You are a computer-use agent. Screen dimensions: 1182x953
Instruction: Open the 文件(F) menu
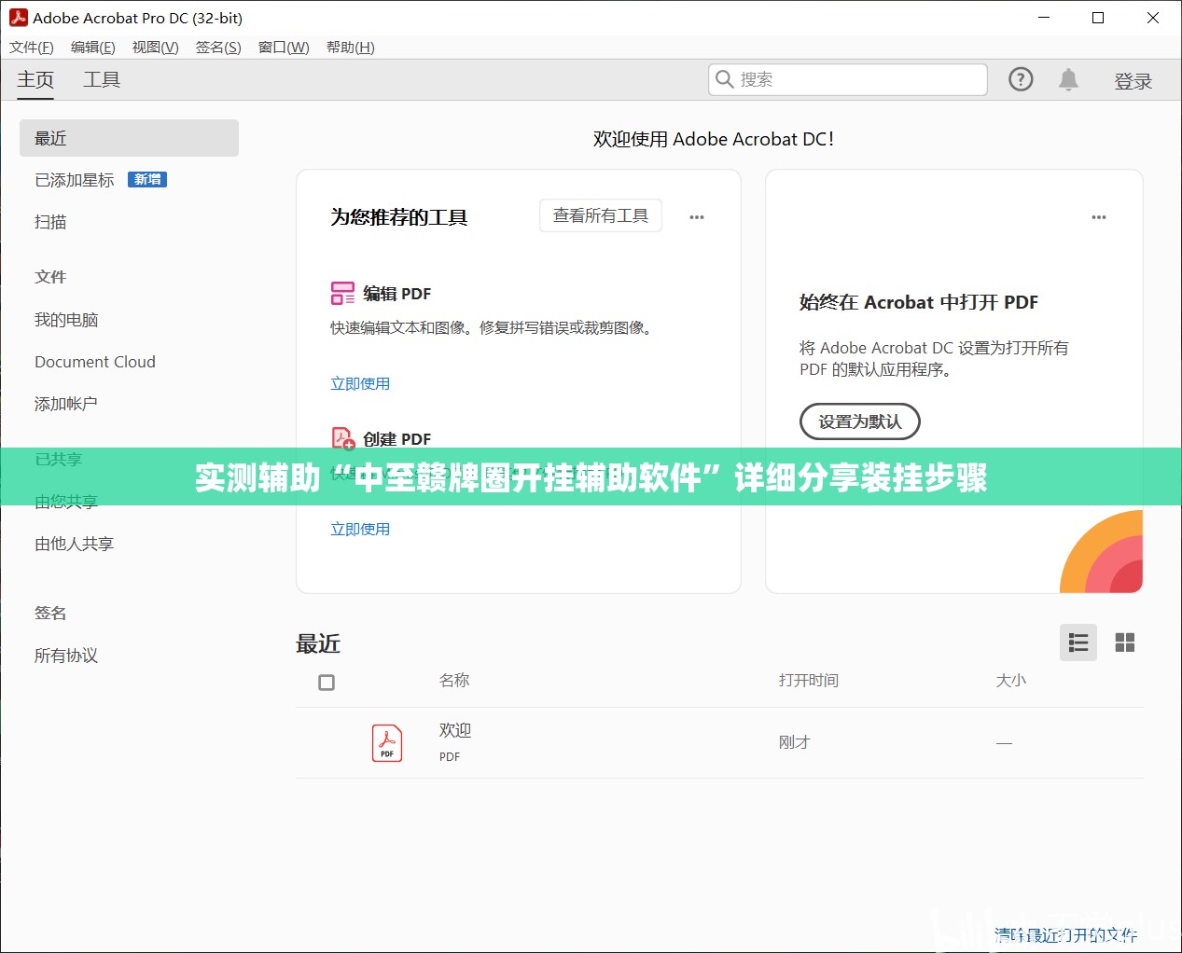[32, 48]
